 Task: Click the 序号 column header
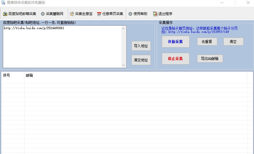click(13, 75)
